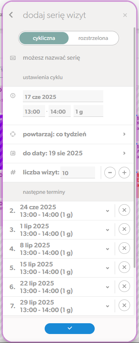This screenshot has width=139, height=343.
Task: Confirm the series with blue checkmark button
Action: 70,328
